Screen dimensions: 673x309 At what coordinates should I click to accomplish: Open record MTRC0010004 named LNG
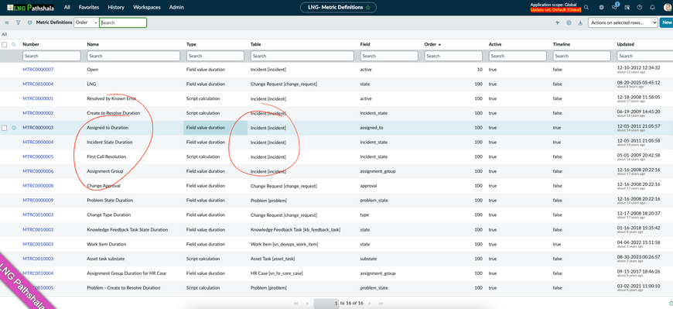point(38,84)
